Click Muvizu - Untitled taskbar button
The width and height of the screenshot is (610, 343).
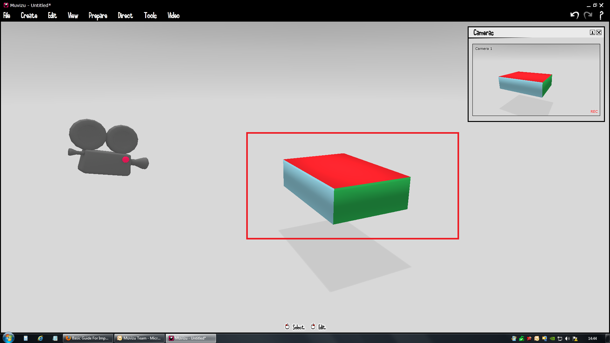coord(191,338)
